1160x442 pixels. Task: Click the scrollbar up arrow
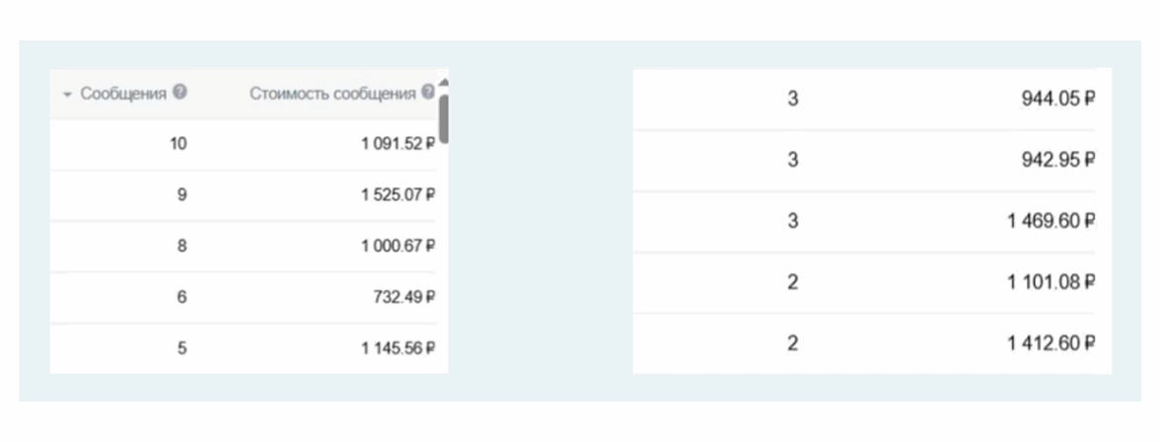click(443, 82)
